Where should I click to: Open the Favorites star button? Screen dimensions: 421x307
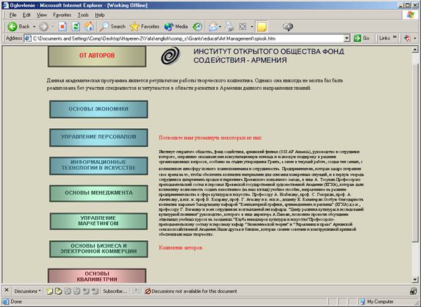[144, 26]
